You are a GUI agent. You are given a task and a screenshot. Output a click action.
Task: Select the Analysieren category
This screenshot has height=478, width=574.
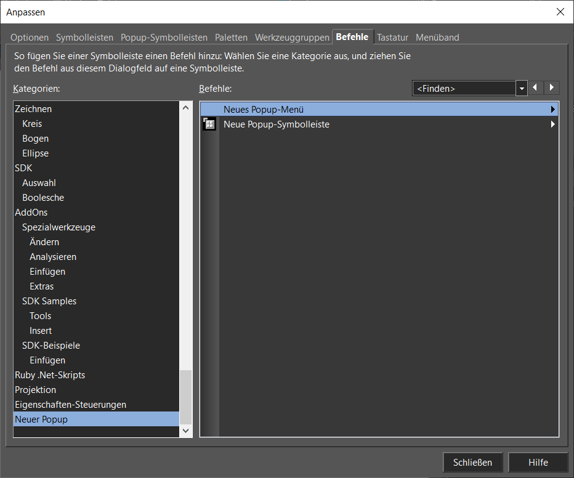pyautogui.click(x=96, y=257)
